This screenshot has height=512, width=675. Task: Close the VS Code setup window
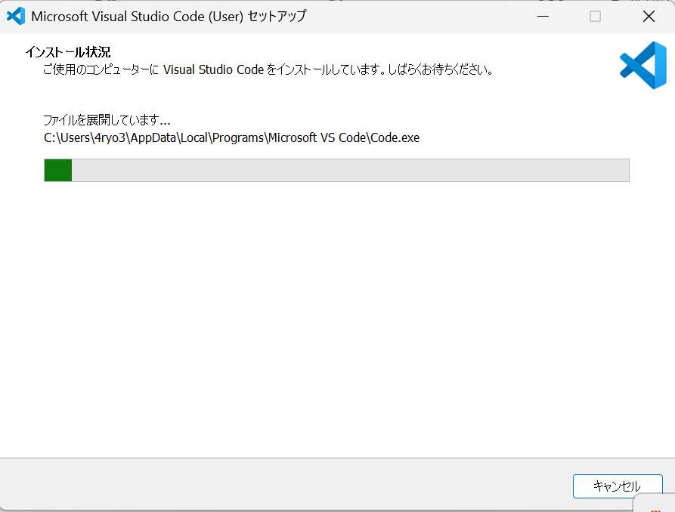(648, 16)
